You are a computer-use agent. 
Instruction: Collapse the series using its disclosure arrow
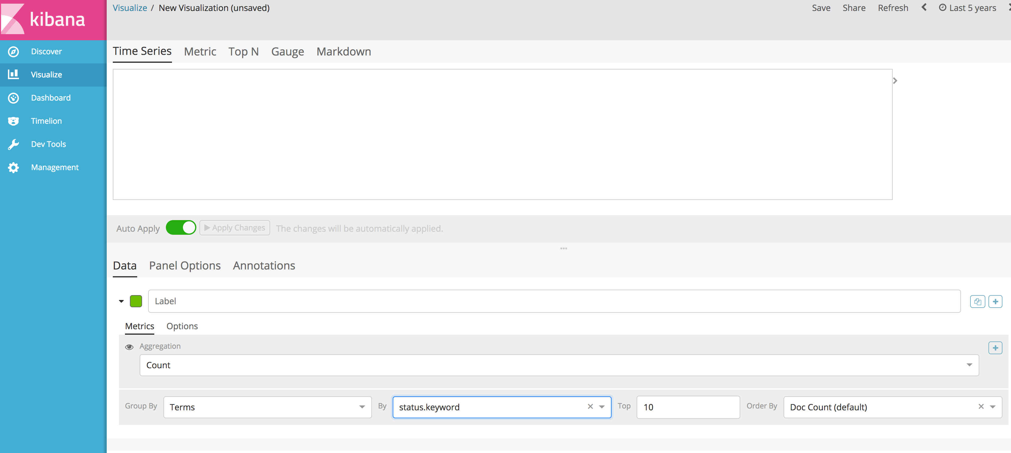click(x=121, y=301)
